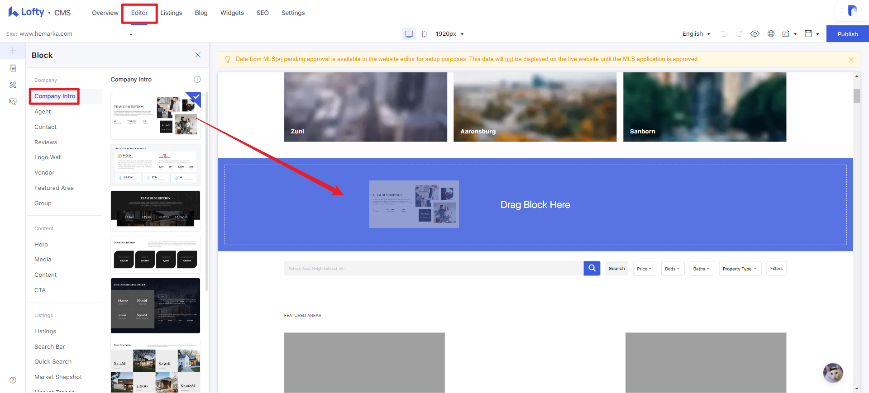The height and width of the screenshot is (393, 869).
Task: Click the Publish button
Action: [847, 34]
